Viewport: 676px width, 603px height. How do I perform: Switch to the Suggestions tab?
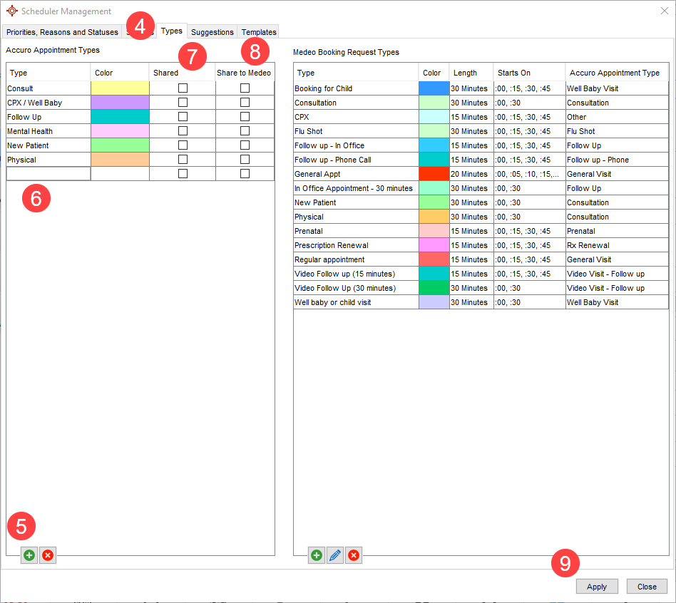pos(211,31)
